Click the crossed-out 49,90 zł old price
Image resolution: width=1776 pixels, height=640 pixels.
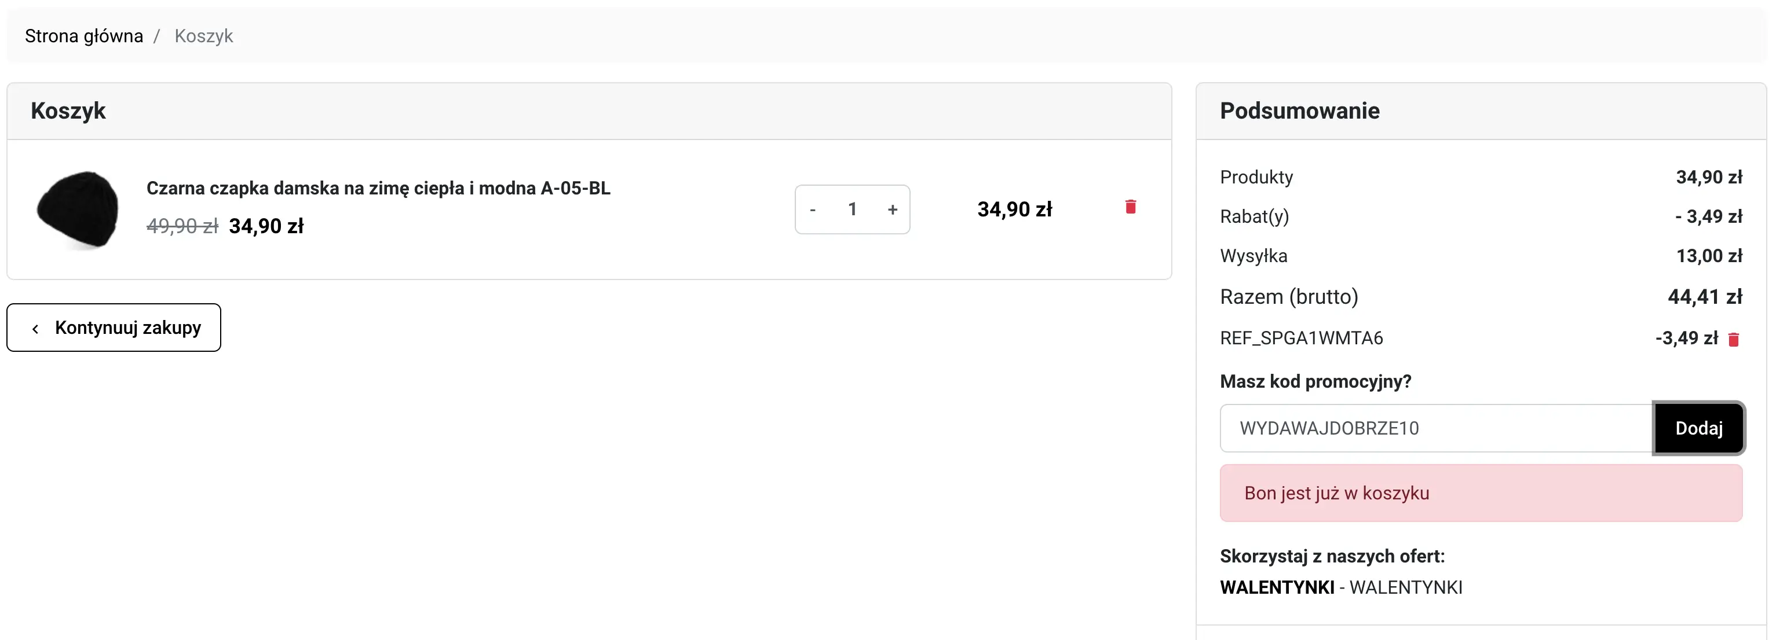[x=182, y=226]
